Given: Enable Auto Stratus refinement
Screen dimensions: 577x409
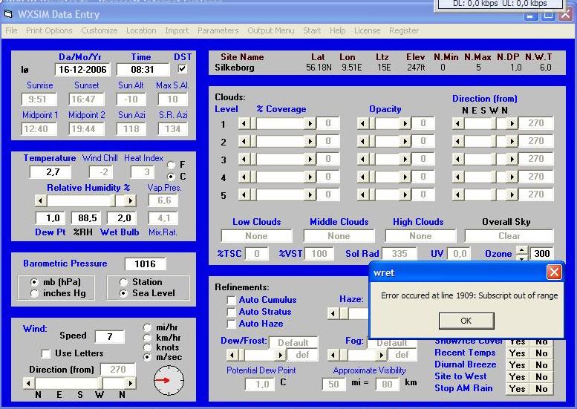Looking at the screenshot, I should point(231,312).
